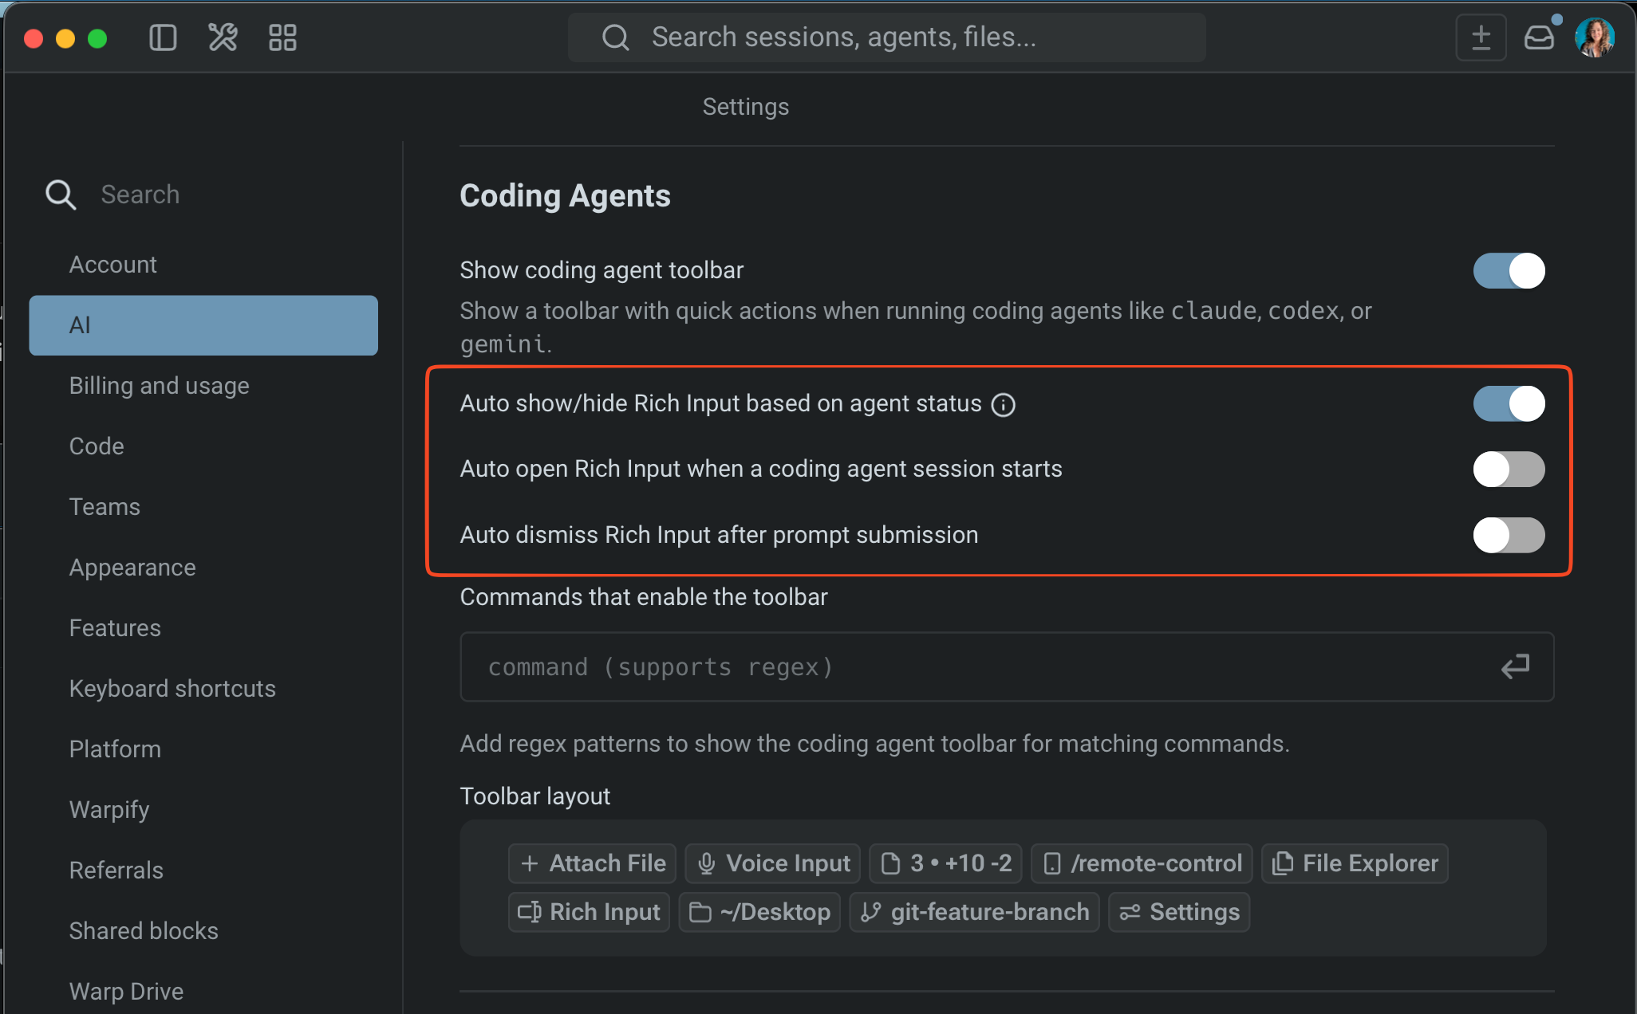Click the git-feature-branch chip
Viewport: 1637px width, 1014px height.
[x=975, y=912]
